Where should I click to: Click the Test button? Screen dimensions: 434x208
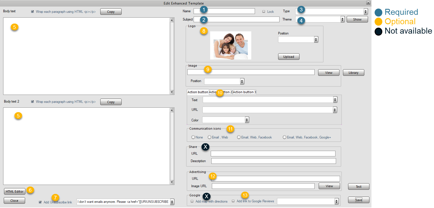(x=359, y=186)
